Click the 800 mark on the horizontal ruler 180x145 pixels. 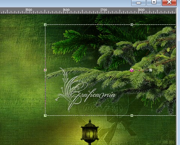pos(141,10)
